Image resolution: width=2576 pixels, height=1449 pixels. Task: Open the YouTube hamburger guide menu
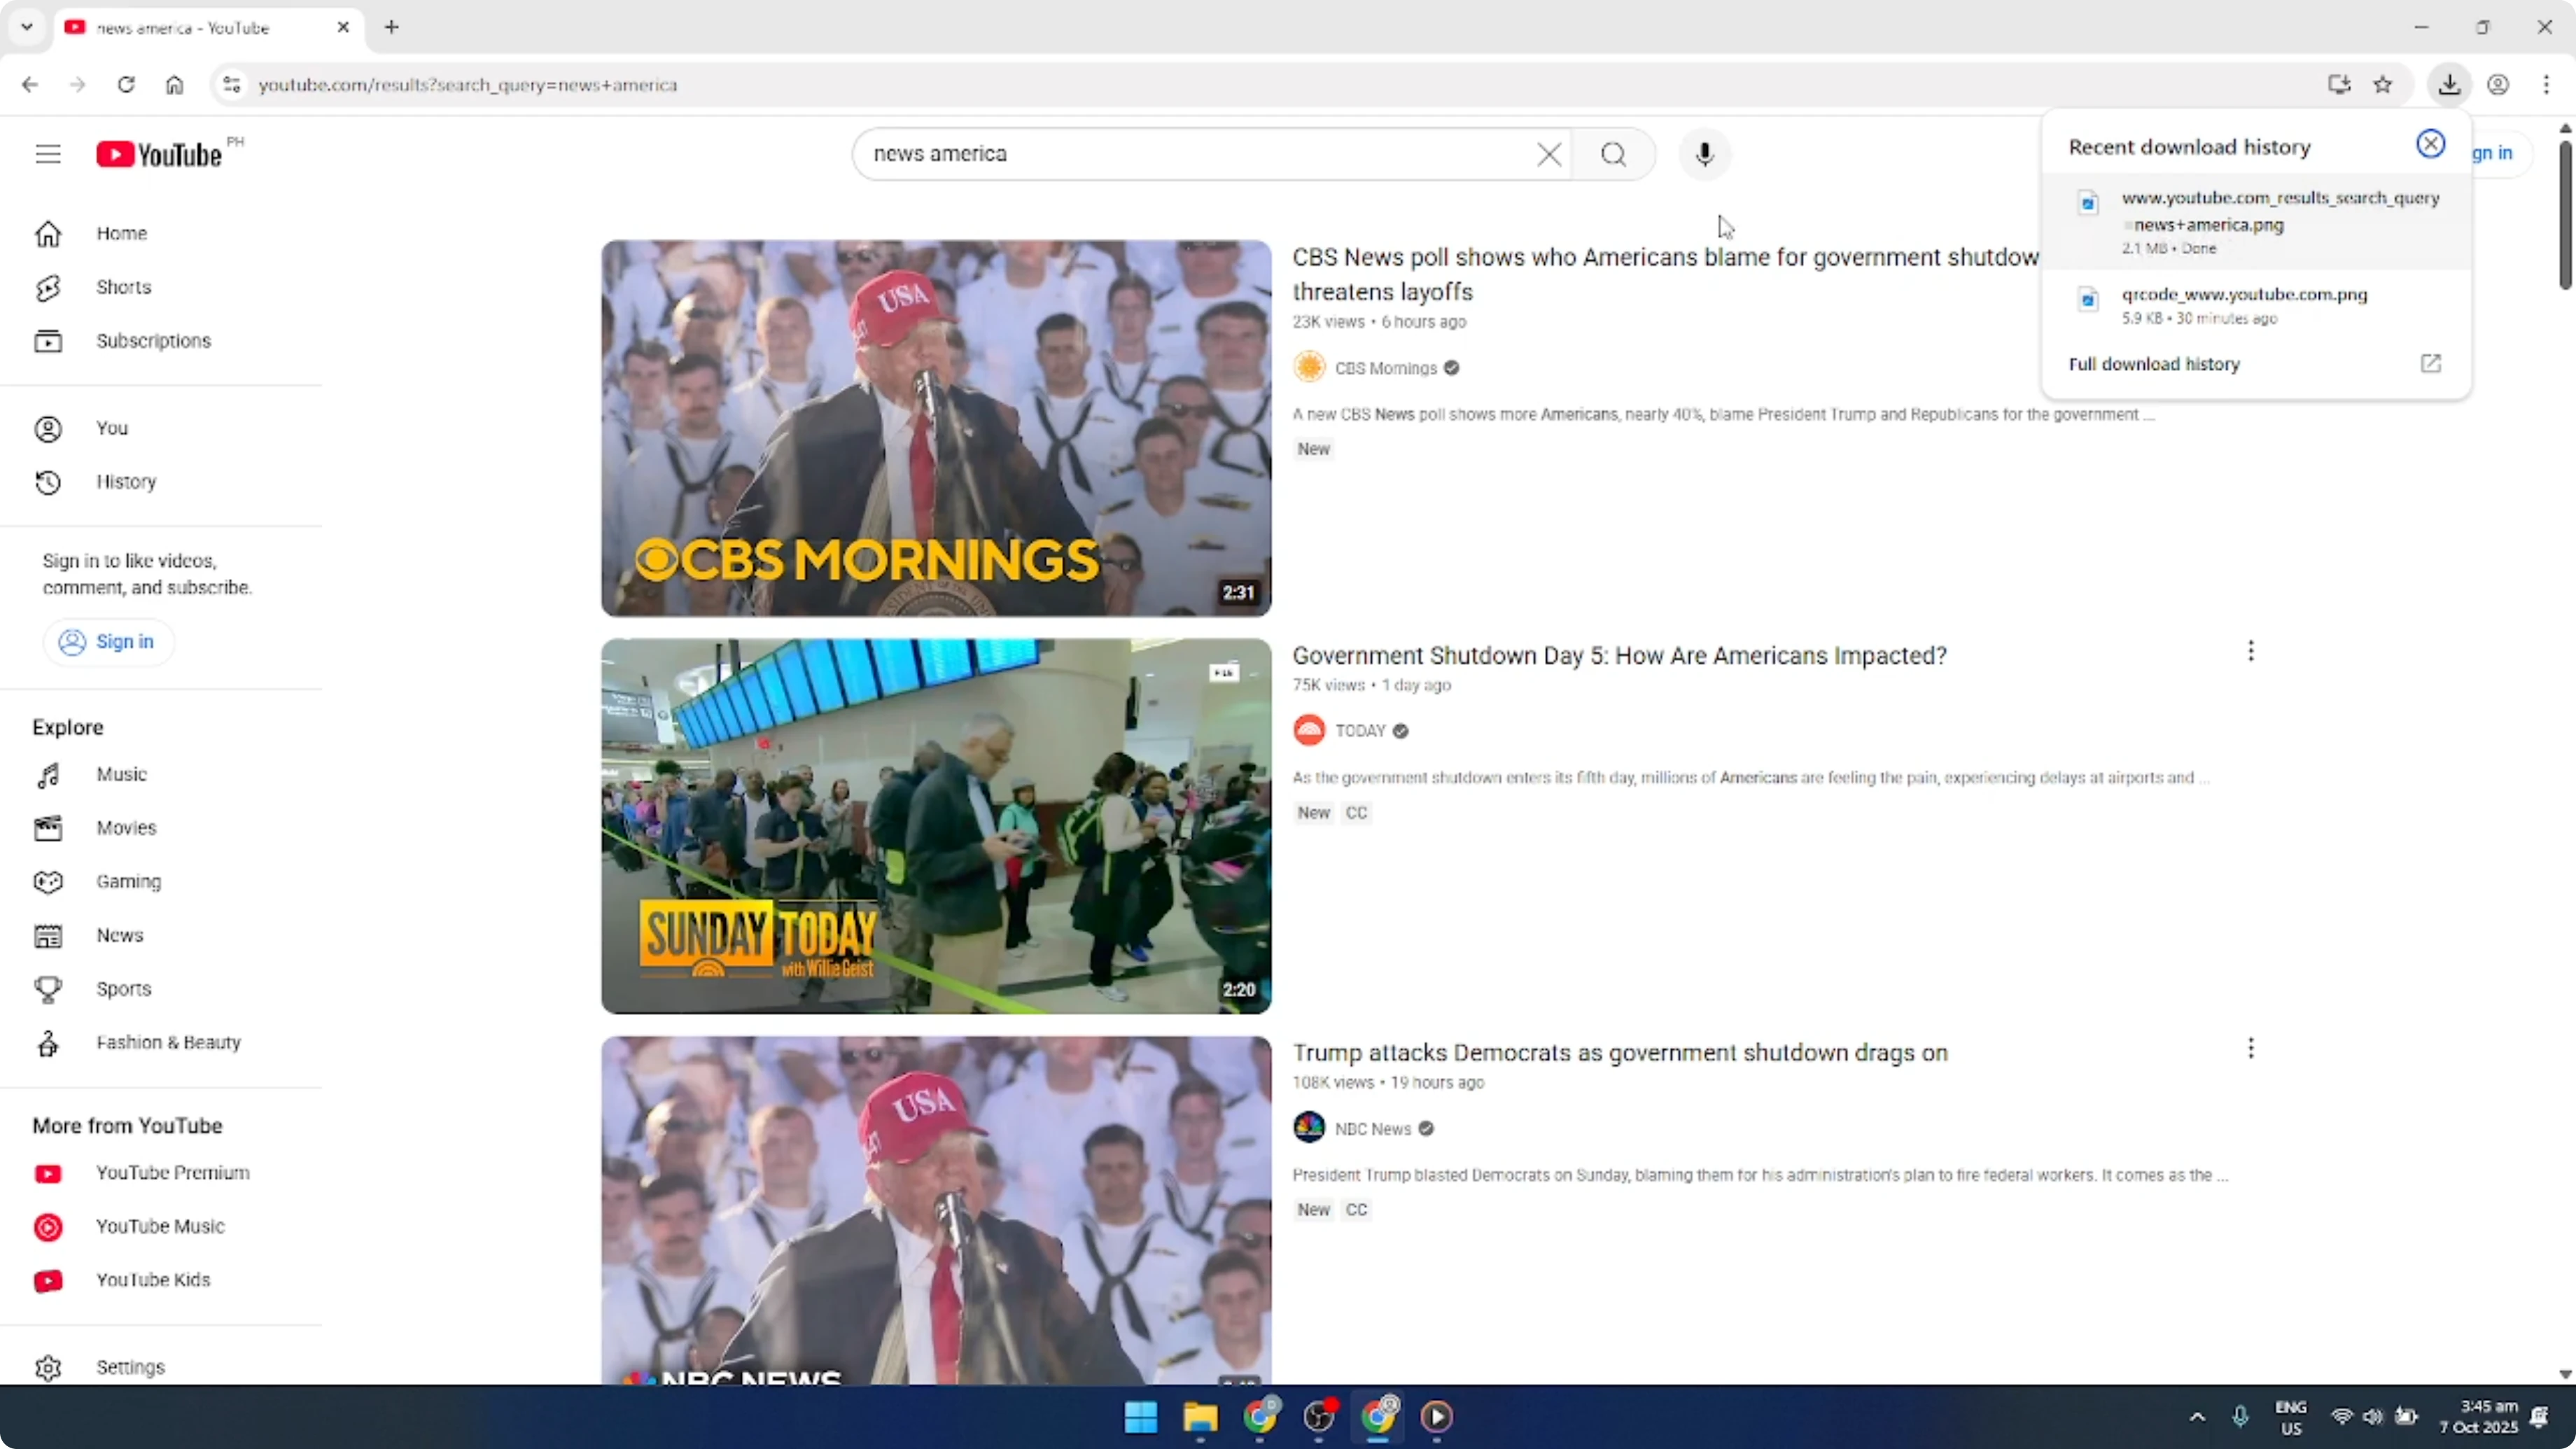pyautogui.click(x=48, y=154)
